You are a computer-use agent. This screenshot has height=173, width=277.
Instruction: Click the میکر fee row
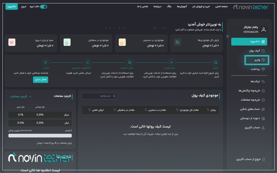(x=40, y=115)
